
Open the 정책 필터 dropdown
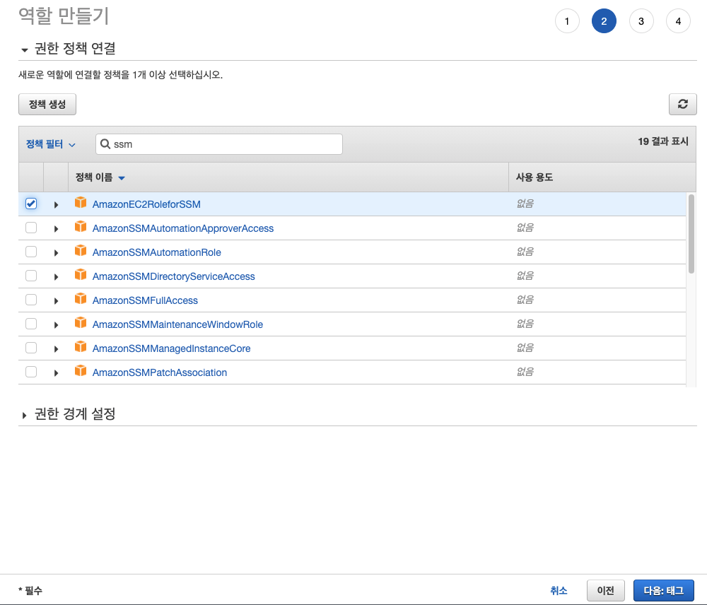tap(50, 144)
